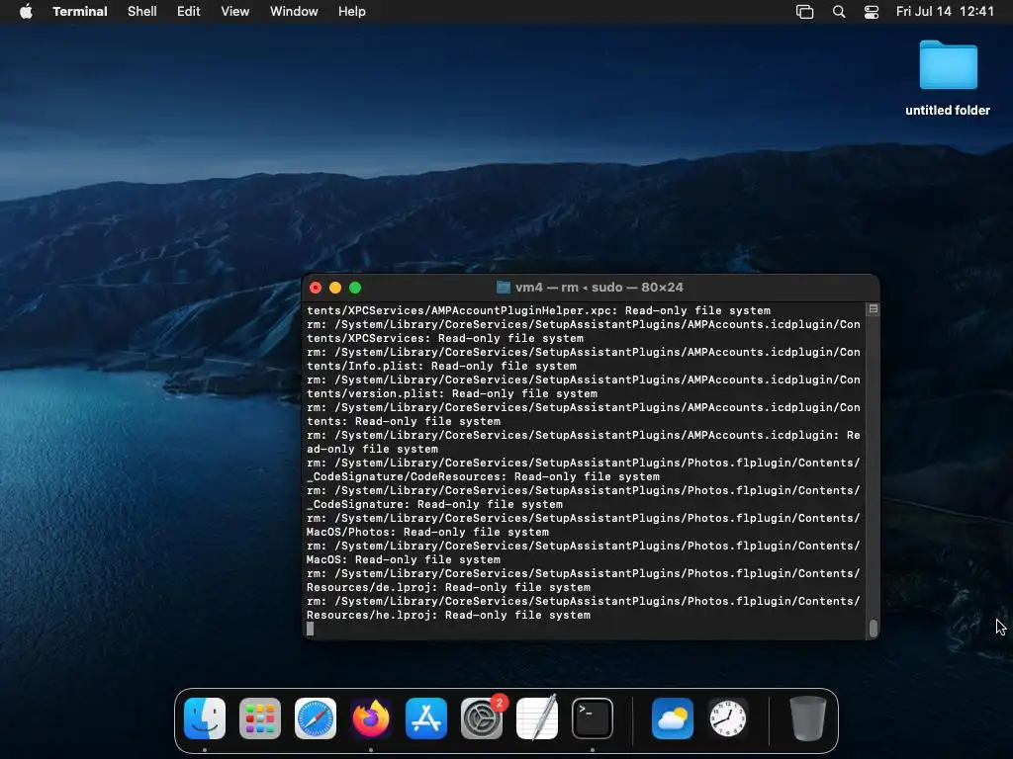1013x759 pixels.
Task: Click the date and time Fri Jul 14 12:41
Action: (945, 12)
